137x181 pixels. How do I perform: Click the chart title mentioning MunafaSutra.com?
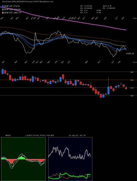28,2
